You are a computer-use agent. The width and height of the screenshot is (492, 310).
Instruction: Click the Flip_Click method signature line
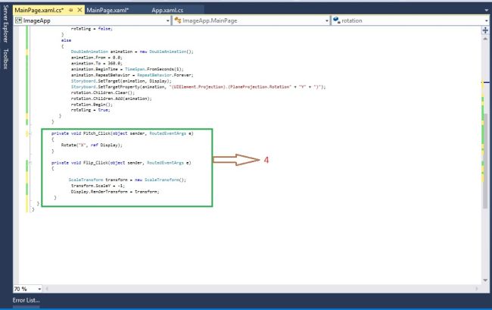pyautogui.click(x=121, y=163)
